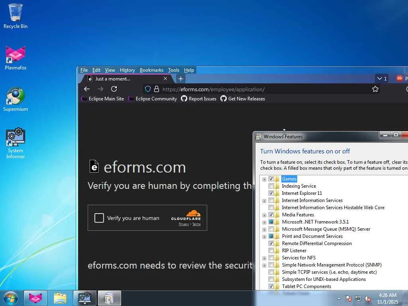This screenshot has height=306, width=408.
Task: Open Cloudflare Terms link
Action: pyautogui.click(x=196, y=224)
